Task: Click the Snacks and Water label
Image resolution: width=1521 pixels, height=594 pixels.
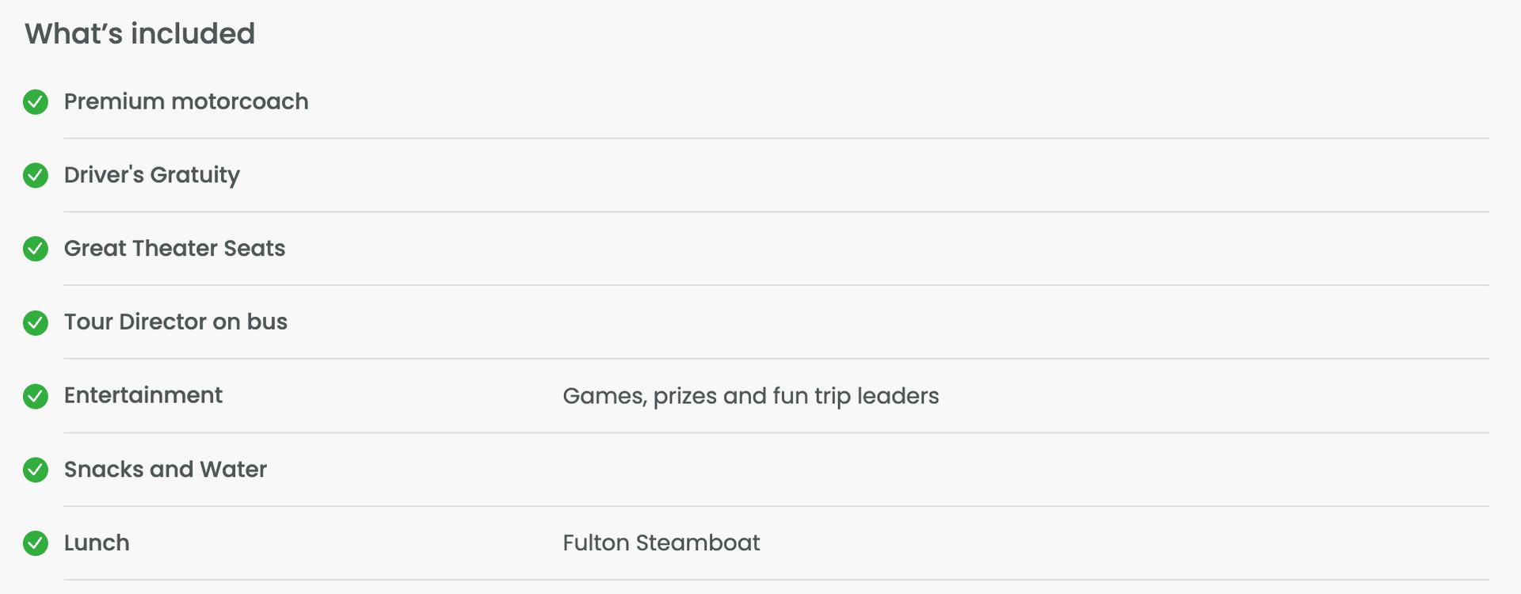Action: pos(166,469)
